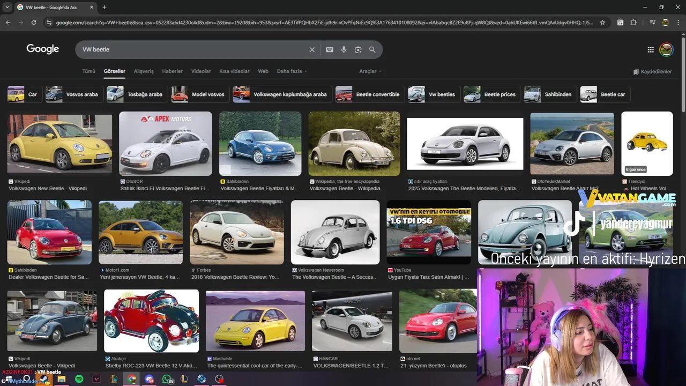Open 'Dealer Volkswagen Beetle for Sa...' link
The height and width of the screenshot is (386, 686).
pyautogui.click(x=49, y=277)
